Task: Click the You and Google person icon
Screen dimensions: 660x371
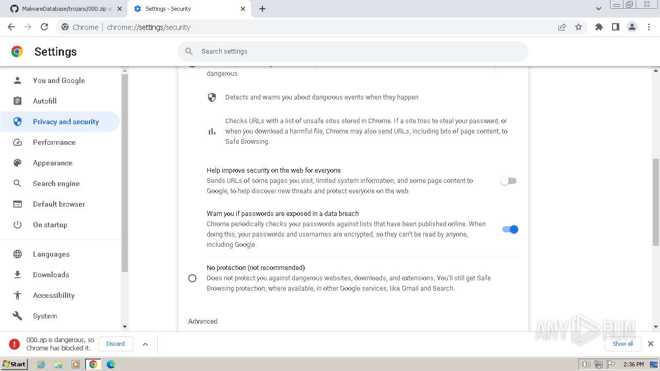Action: point(18,80)
